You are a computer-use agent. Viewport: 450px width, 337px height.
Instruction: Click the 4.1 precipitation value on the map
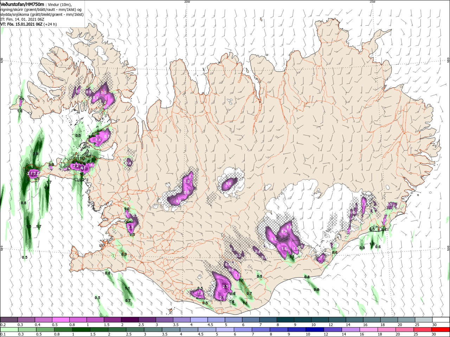coord(83,168)
